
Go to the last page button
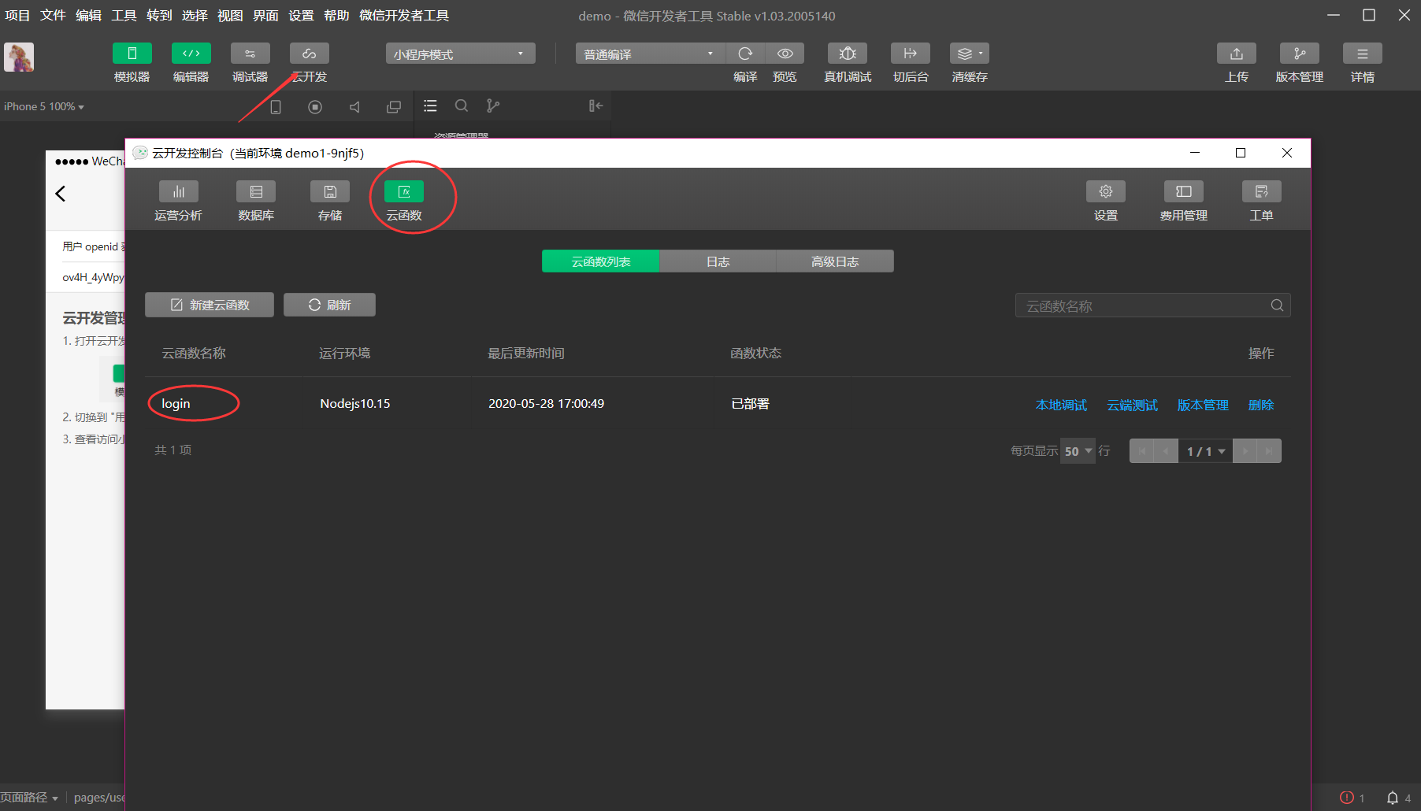[1269, 451]
